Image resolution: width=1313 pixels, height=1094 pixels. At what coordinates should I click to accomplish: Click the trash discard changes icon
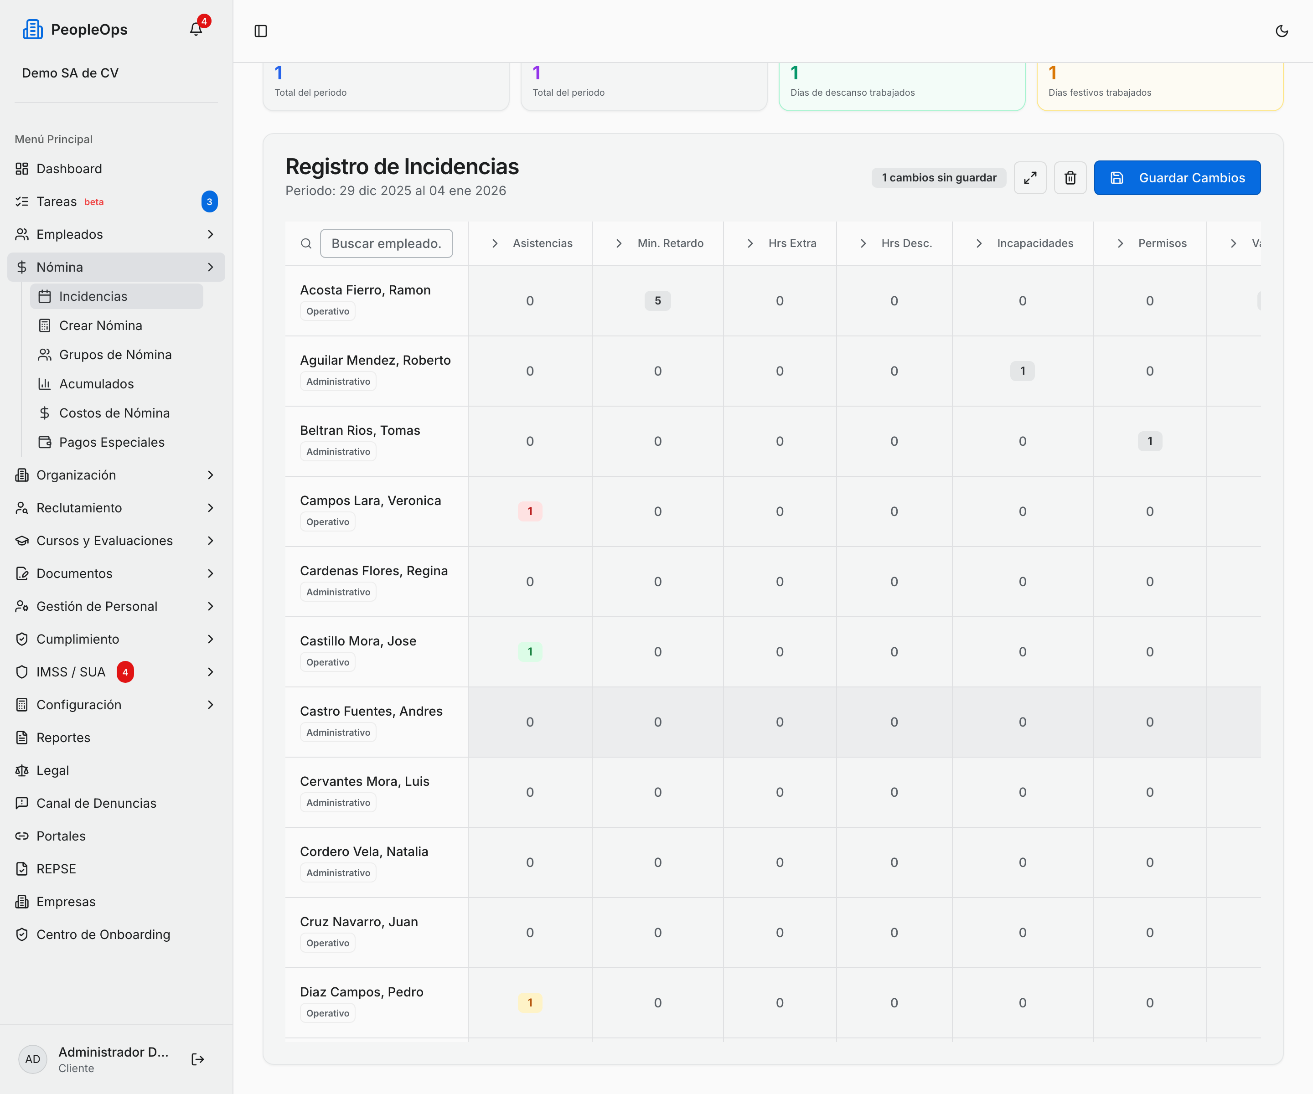1070,177
